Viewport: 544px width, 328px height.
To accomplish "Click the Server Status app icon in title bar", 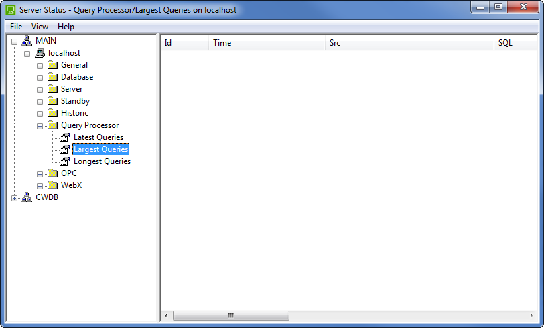I will coord(11,10).
